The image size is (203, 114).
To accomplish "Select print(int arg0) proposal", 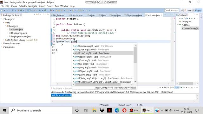I will click(x=103, y=64).
